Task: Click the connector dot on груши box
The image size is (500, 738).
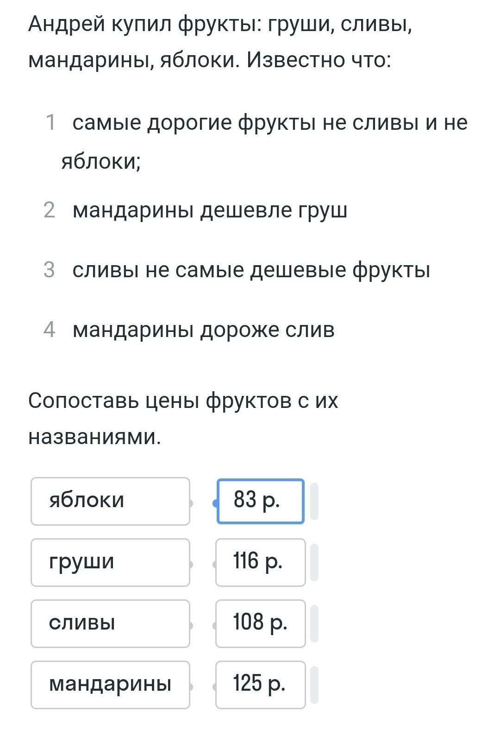Action: (x=190, y=564)
